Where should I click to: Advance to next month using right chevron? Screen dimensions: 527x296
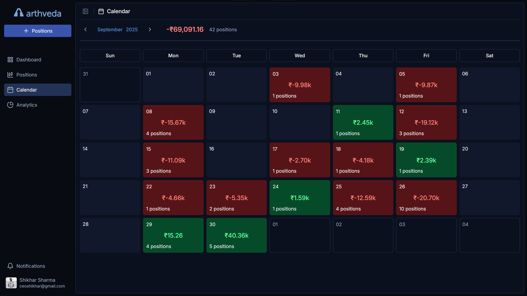pos(150,29)
